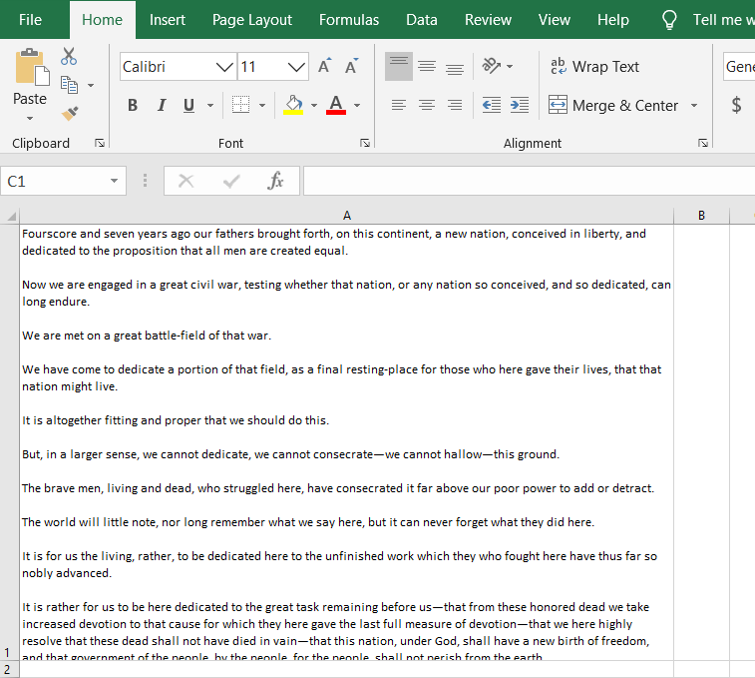Screen dimensions: 755x678
Task: Click the Decrease Indent icon
Action: click(492, 105)
